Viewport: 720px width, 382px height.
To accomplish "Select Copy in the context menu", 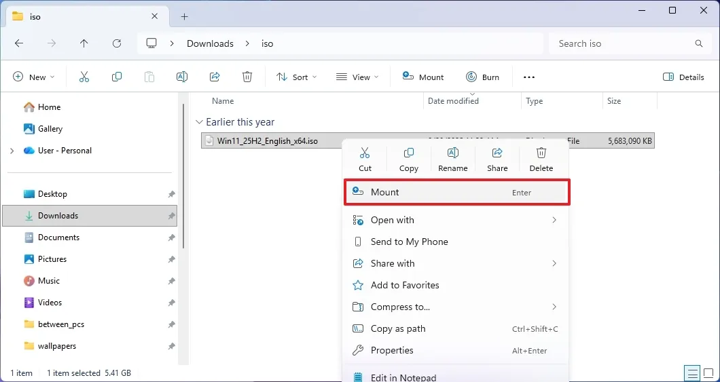I will pyautogui.click(x=409, y=159).
